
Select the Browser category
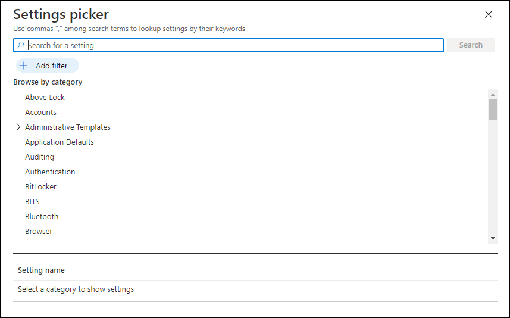point(39,232)
